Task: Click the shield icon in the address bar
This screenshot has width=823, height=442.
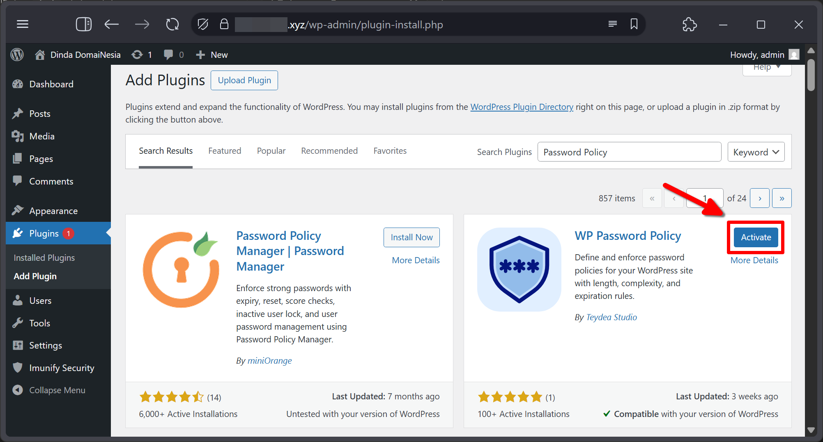Action: [203, 24]
